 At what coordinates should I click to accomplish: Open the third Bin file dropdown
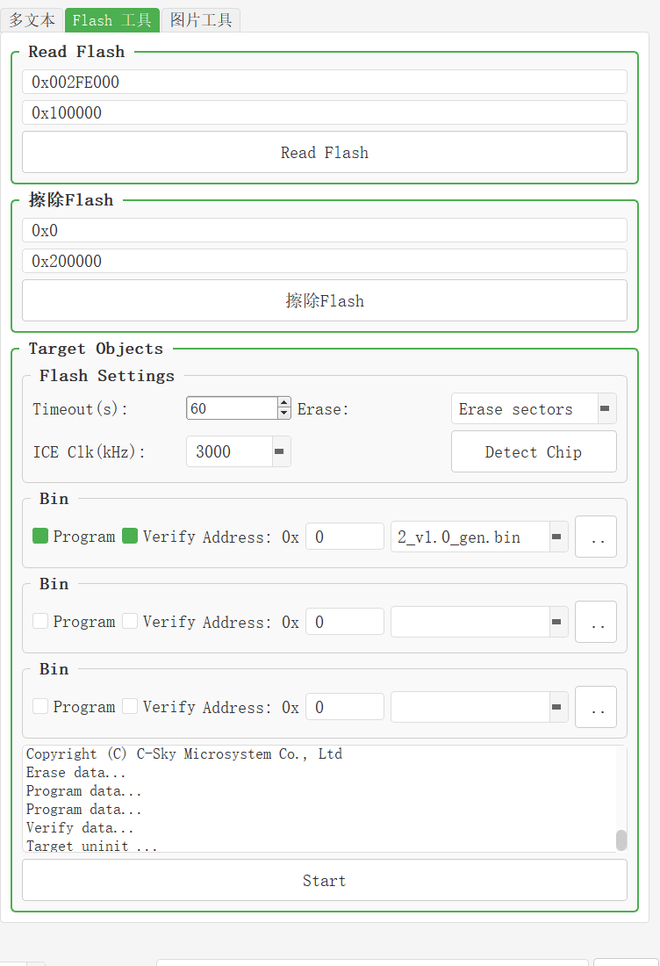point(479,707)
